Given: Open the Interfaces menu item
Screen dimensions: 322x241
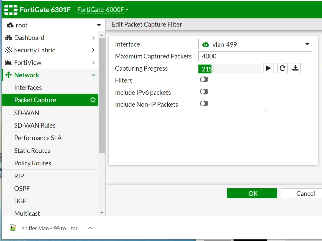Looking at the screenshot, I should coord(50,88).
